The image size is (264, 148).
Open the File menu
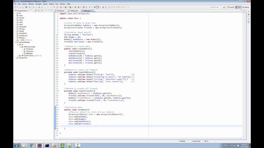(15, 4)
